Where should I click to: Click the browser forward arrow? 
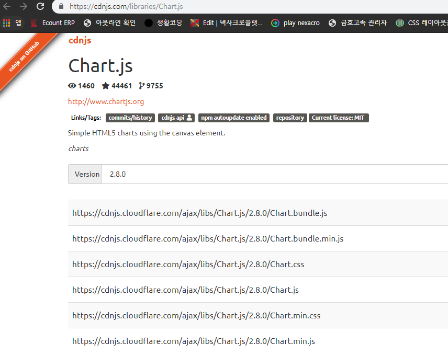(24, 6)
